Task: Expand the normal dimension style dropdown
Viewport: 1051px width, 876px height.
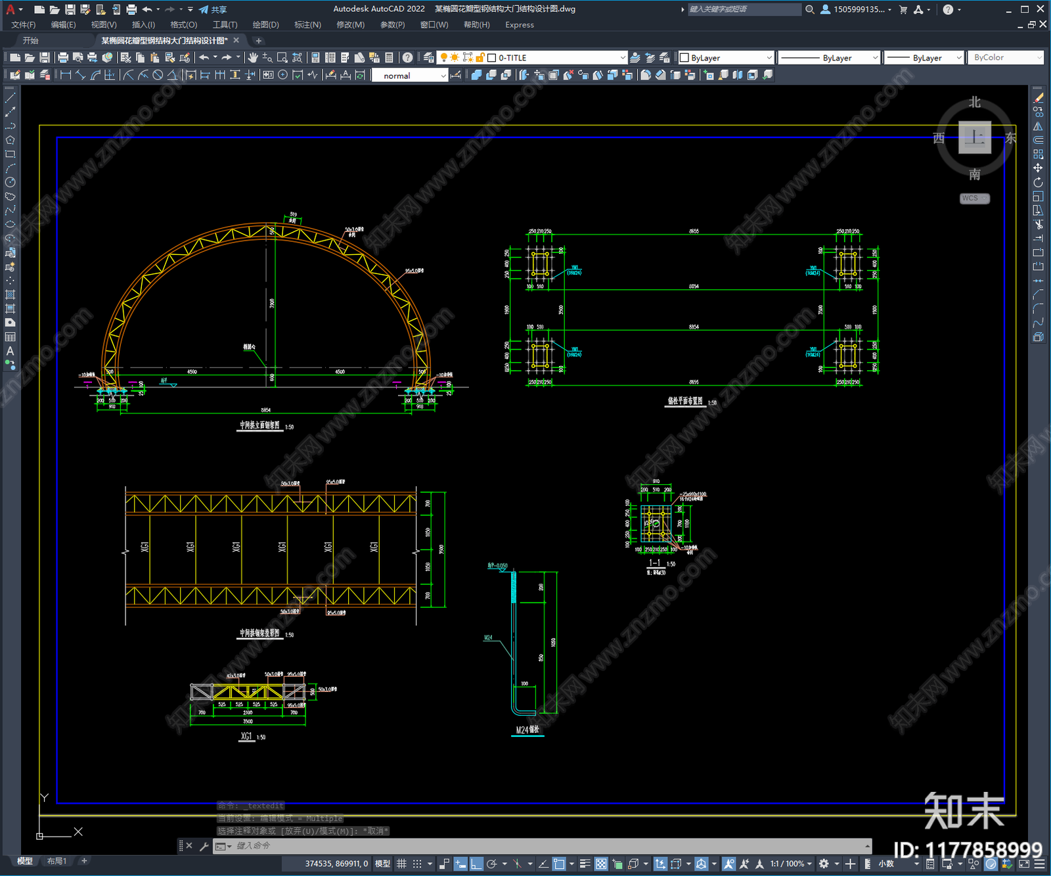Action: [x=410, y=76]
